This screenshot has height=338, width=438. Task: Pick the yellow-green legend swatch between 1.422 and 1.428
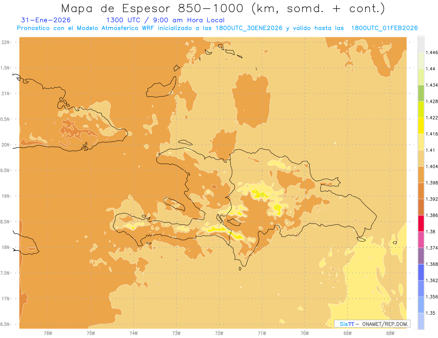[421, 109]
